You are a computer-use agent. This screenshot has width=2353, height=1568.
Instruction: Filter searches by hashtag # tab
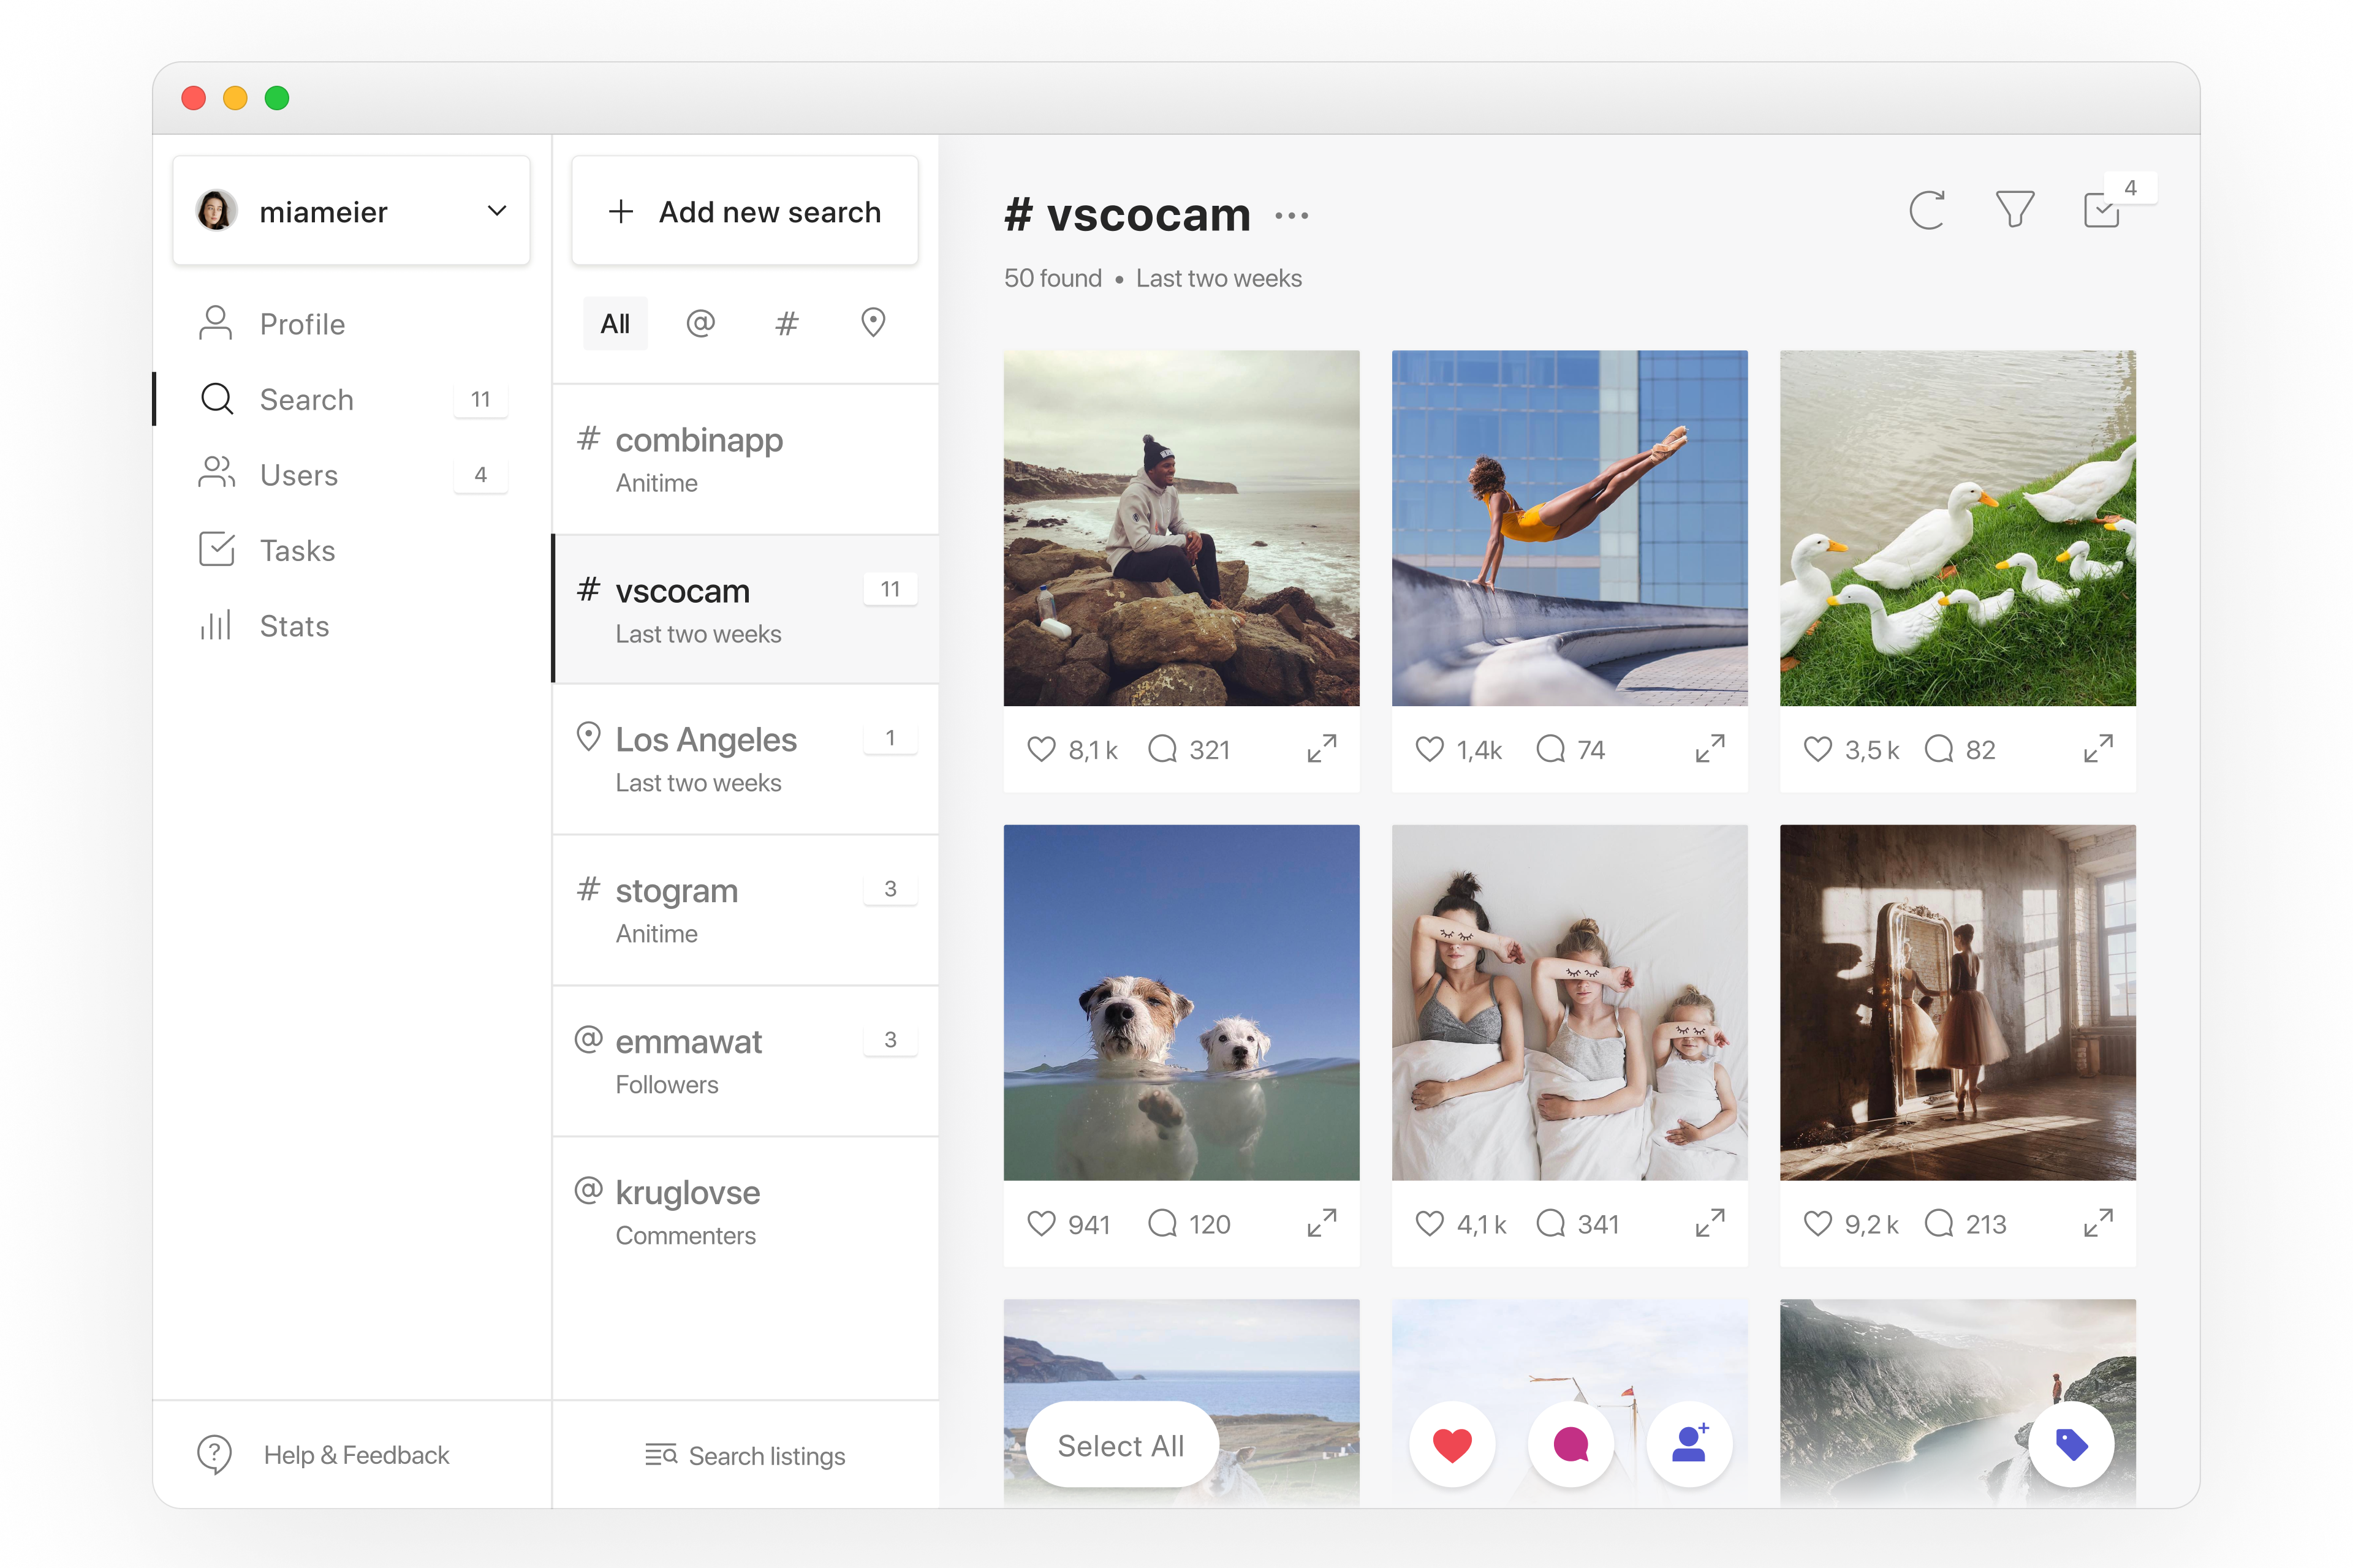click(x=787, y=323)
